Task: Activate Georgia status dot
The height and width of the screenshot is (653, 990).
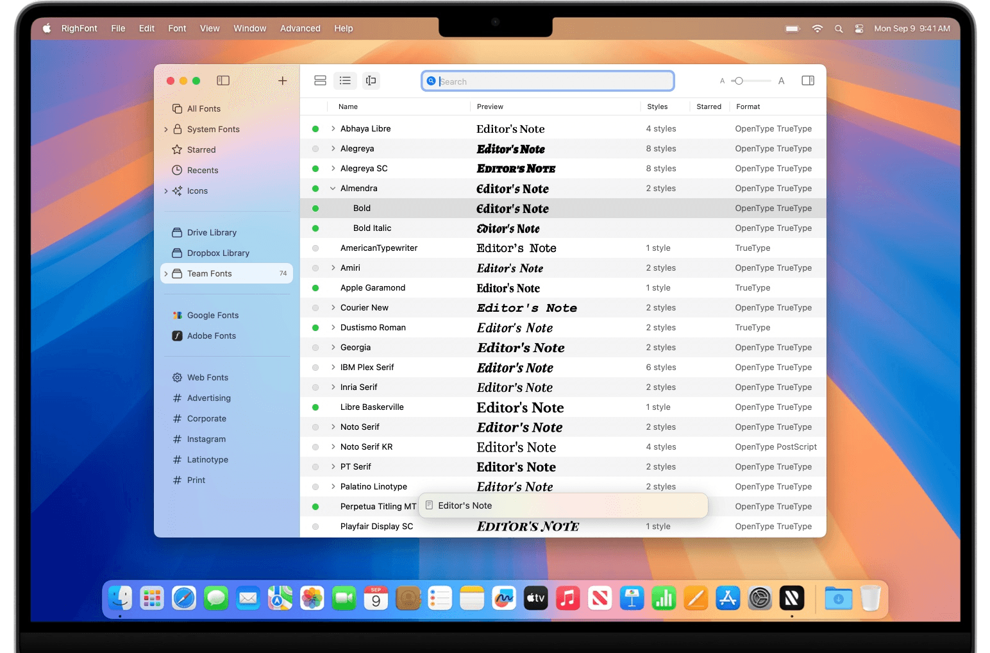Action: [x=315, y=348]
